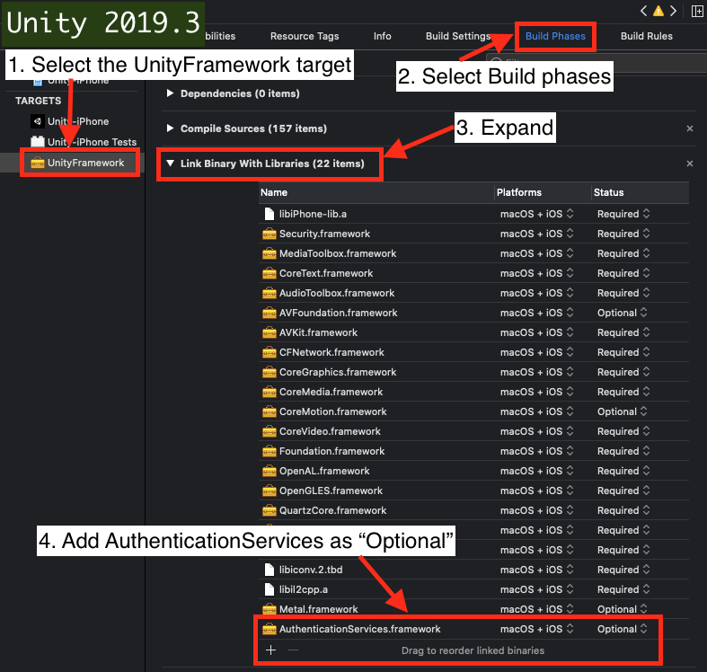707x672 pixels.
Task: Click the UnityFramework target toolbox icon
Action: (38, 163)
